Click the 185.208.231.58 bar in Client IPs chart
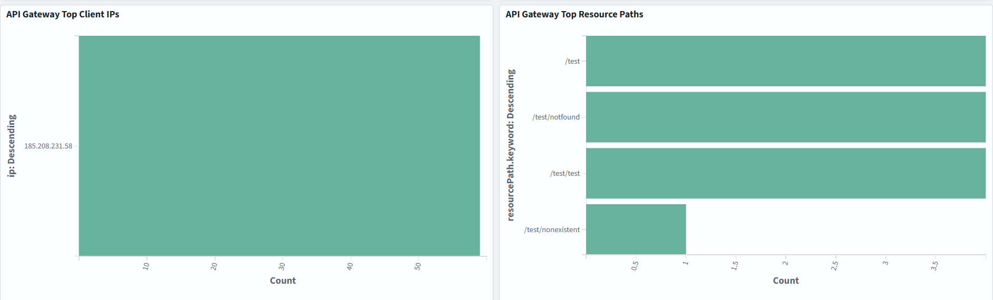The height and width of the screenshot is (300, 993). (279, 146)
